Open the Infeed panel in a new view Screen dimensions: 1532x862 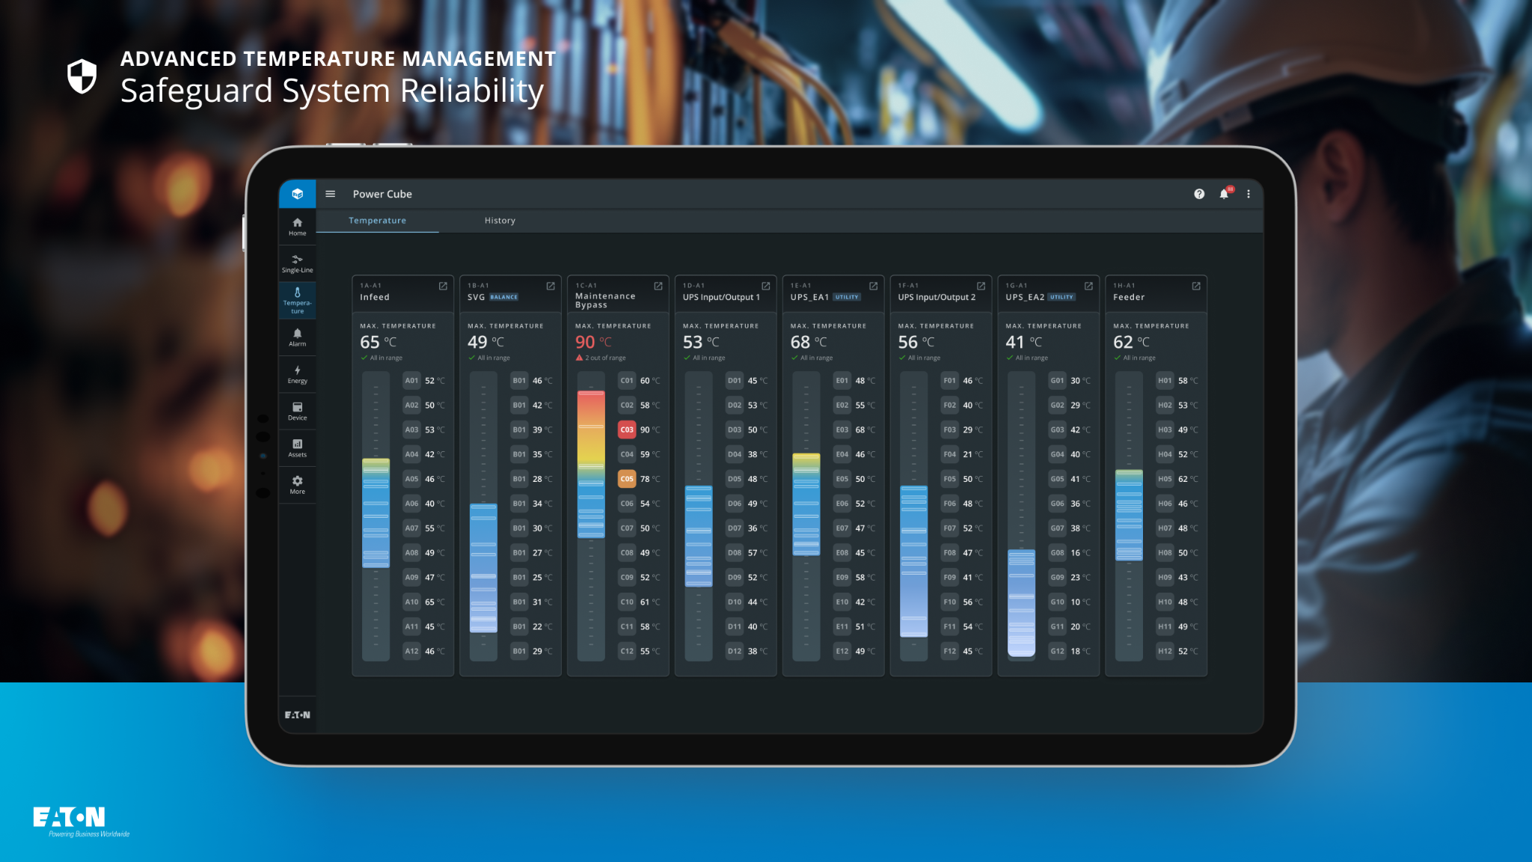(x=443, y=286)
